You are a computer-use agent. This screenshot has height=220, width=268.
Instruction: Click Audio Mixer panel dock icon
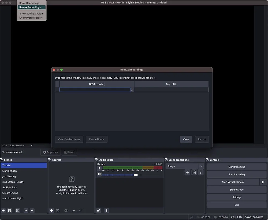(x=97, y=160)
